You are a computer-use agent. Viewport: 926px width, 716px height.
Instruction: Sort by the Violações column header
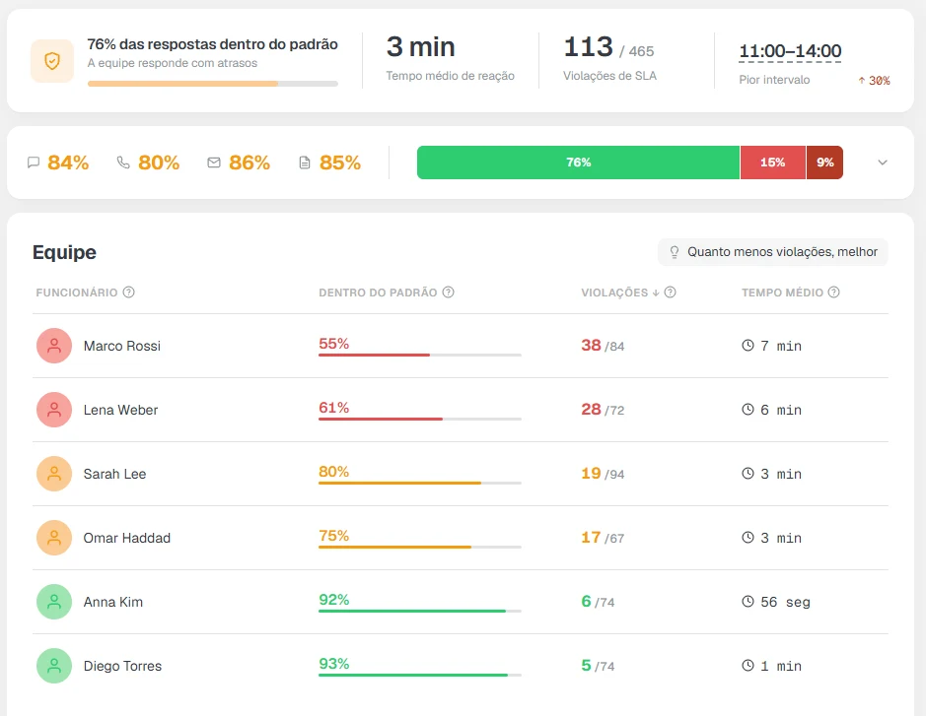click(x=614, y=293)
